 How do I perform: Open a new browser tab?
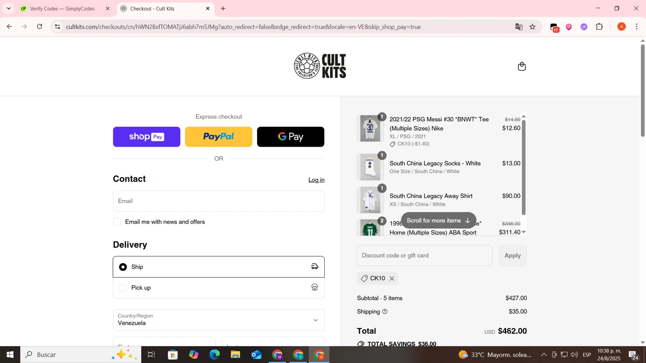(x=223, y=9)
